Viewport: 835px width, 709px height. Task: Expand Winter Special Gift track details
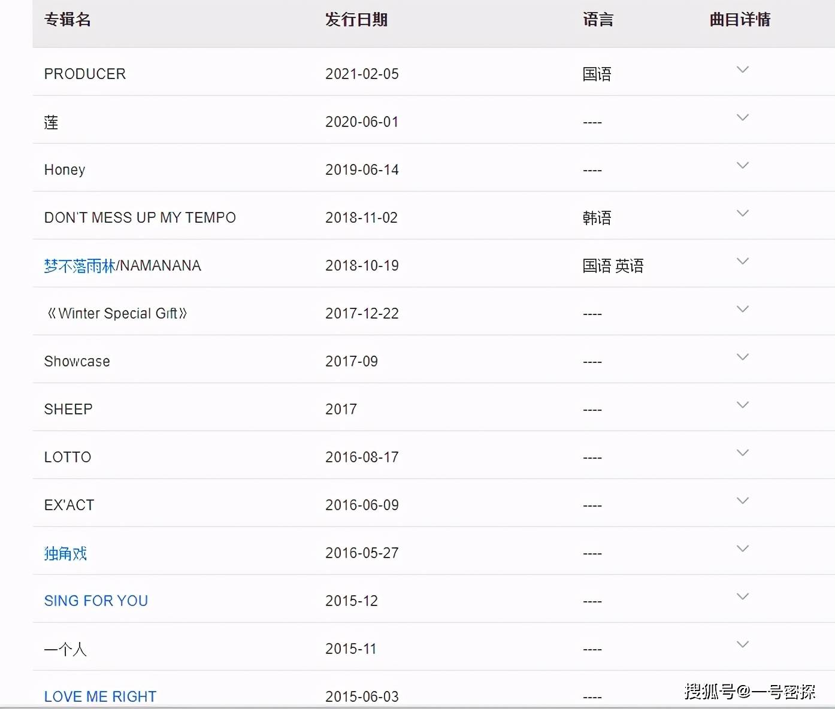pyautogui.click(x=743, y=309)
